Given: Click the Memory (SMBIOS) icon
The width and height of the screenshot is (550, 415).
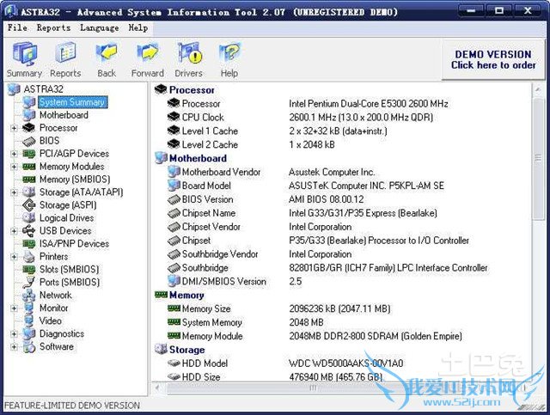Looking at the screenshot, I should pyautogui.click(x=28, y=180).
